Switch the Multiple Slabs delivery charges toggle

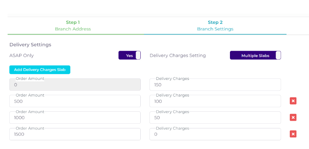click(255, 55)
